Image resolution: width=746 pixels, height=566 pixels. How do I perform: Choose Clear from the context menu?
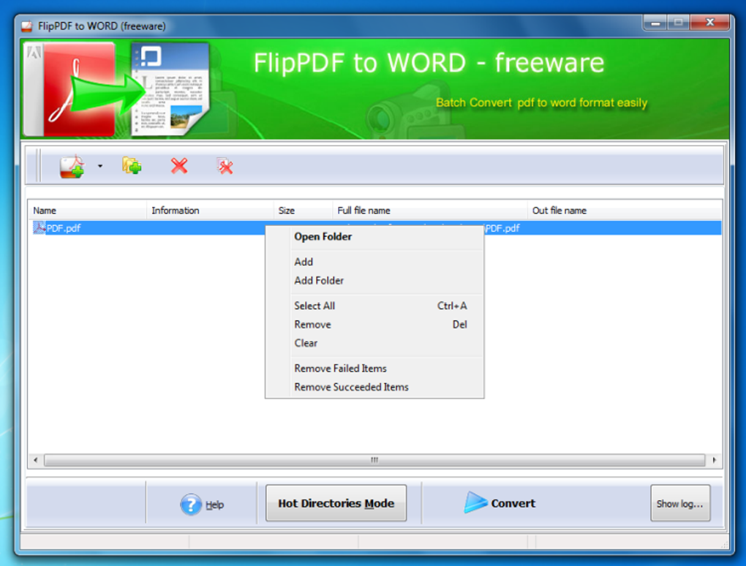374,344
